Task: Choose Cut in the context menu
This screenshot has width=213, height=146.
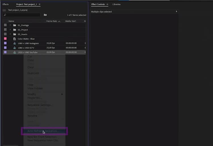Action: click(30, 56)
